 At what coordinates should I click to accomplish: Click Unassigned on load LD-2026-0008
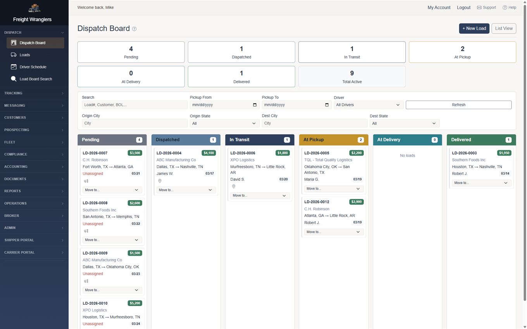point(93,224)
